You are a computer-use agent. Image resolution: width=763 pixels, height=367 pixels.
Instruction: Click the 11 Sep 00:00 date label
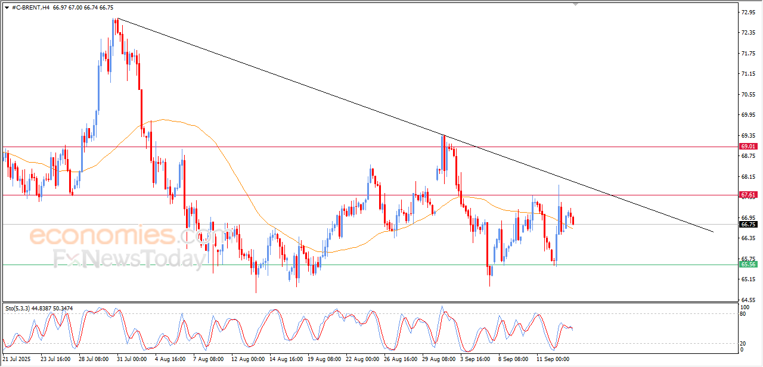click(x=553, y=359)
